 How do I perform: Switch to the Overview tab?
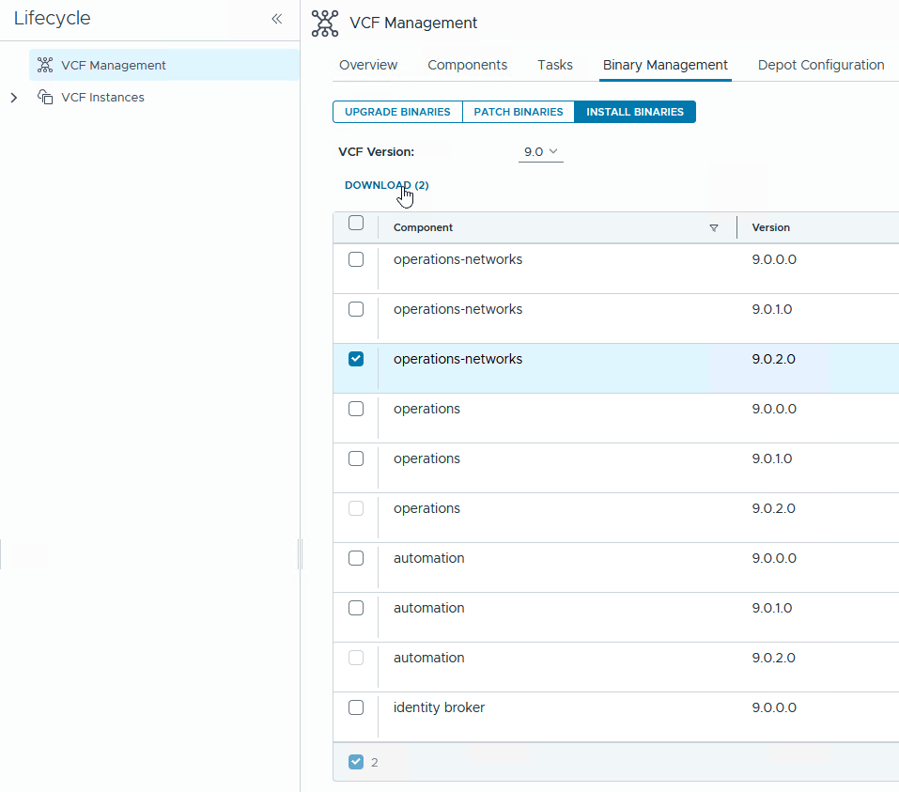(x=368, y=65)
